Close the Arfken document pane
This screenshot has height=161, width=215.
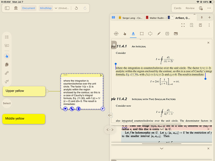[208, 43]
